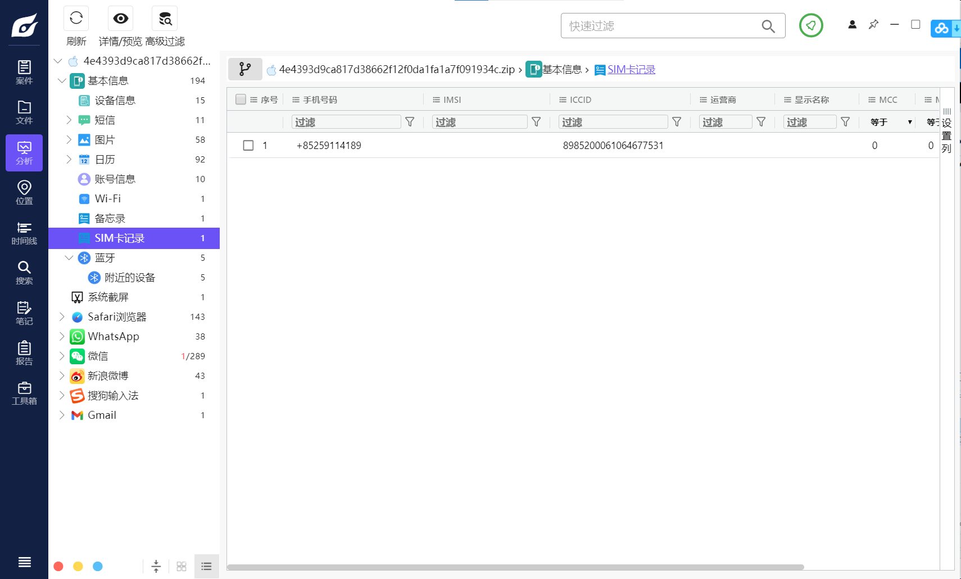Open the 设置列 column settings panel
The height and width of the screenshot is (579, 961).
(947, 131)
